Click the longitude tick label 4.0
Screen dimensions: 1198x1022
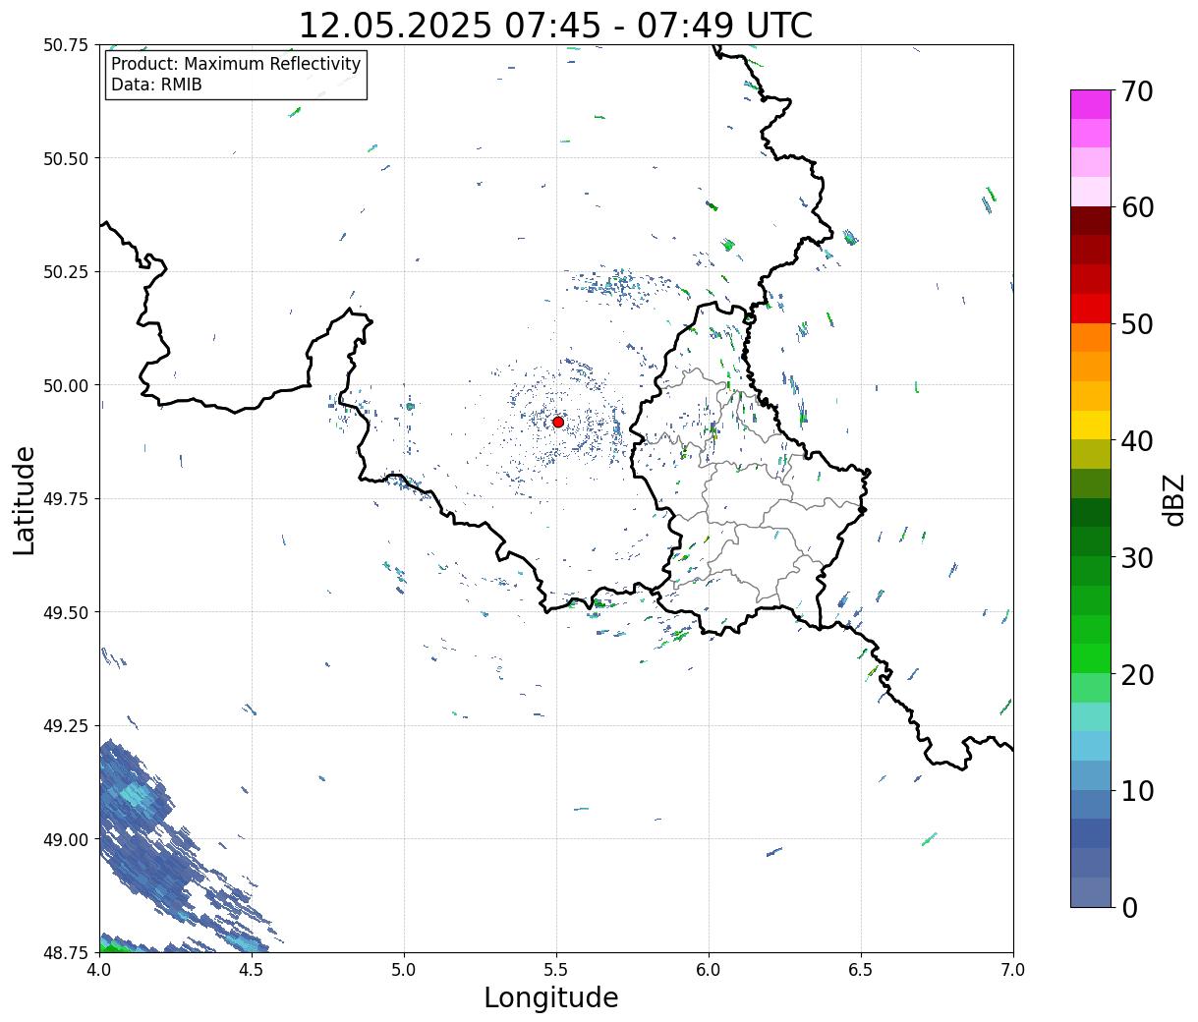99,970
